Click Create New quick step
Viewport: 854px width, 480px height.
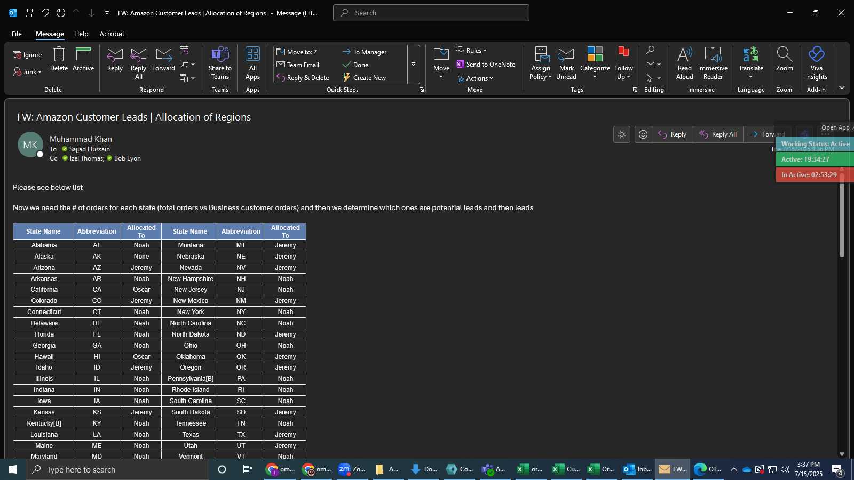[365, 78]
